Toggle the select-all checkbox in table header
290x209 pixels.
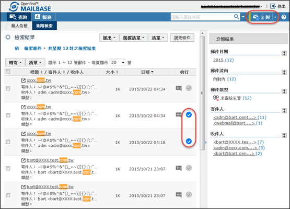click(8, 72)
